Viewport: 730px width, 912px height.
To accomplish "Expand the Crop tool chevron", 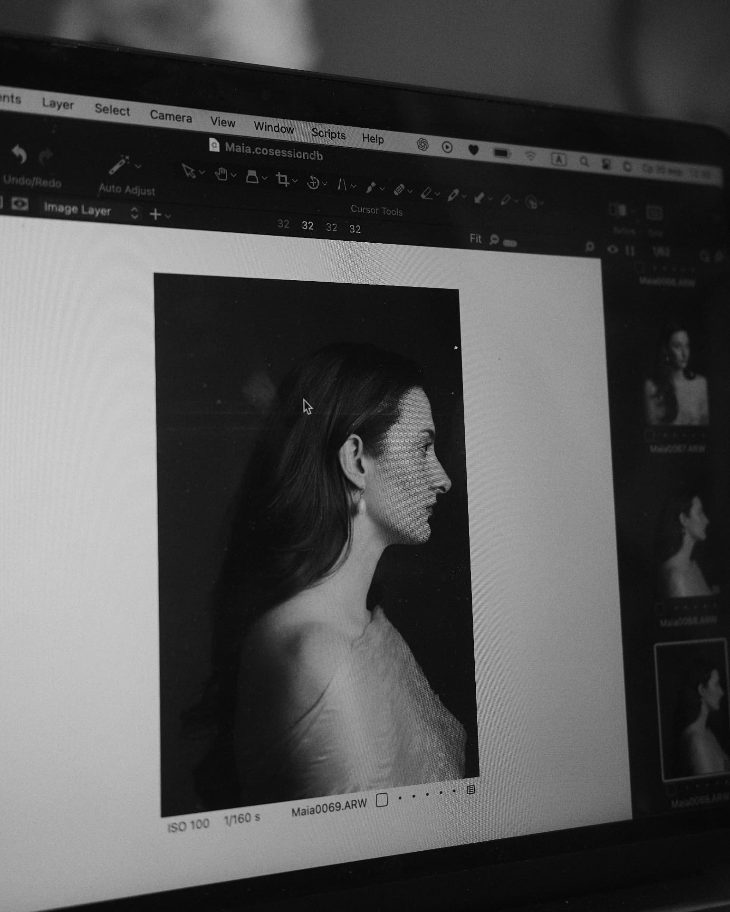I will coord(295,181).
